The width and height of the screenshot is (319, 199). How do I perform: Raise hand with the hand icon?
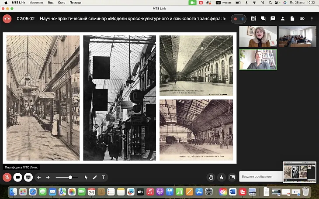pos(211,177)
